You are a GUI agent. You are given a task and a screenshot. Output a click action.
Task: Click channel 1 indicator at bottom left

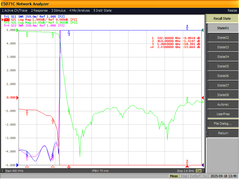coord(2,171)
